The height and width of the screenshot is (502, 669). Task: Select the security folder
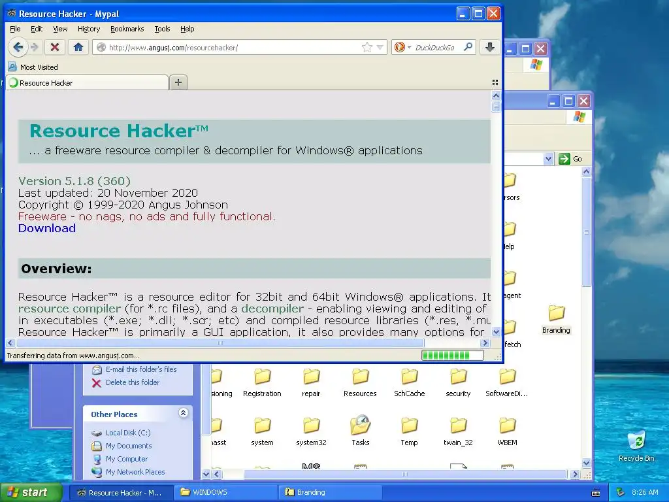click(458, 383)
